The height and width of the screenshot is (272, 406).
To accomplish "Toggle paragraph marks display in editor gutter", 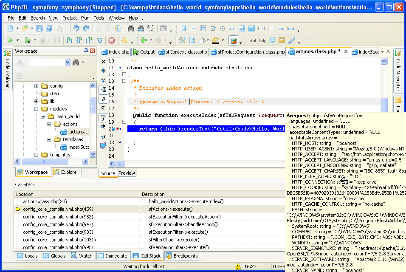I will pos(103,108).
